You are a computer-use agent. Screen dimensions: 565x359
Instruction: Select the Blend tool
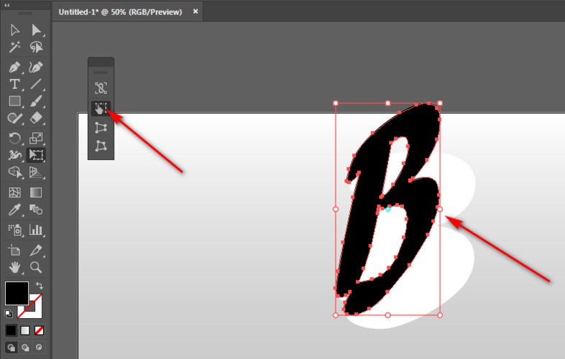tap(36, 210)
